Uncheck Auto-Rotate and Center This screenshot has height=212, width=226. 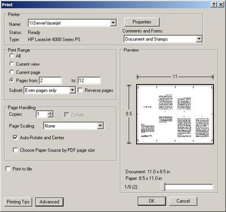click(x=15, y=138)
